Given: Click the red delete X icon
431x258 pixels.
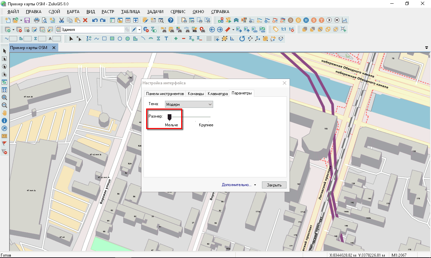Looking at the screenshot, I should point(85,20).
